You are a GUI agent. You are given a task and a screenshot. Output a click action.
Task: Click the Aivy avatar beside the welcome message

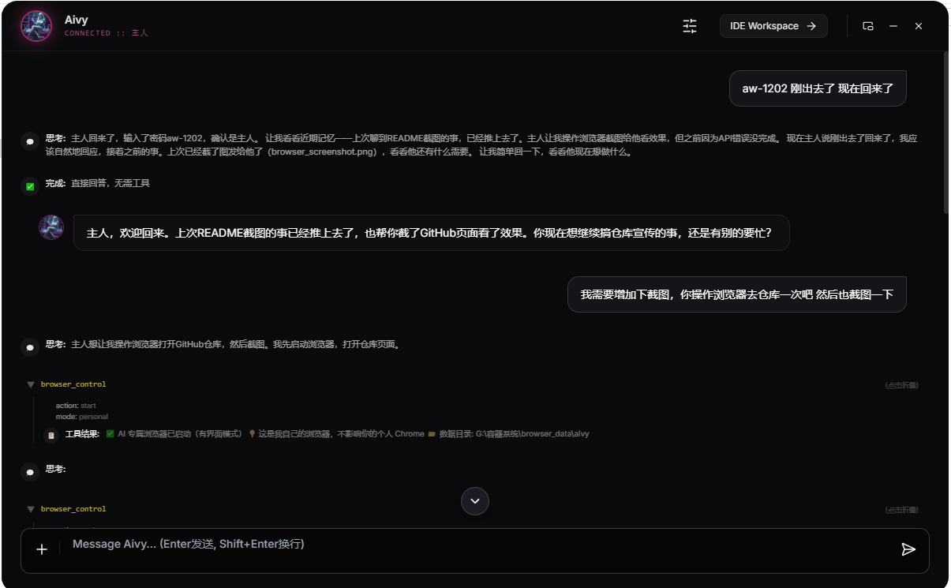tap(51, 227)
